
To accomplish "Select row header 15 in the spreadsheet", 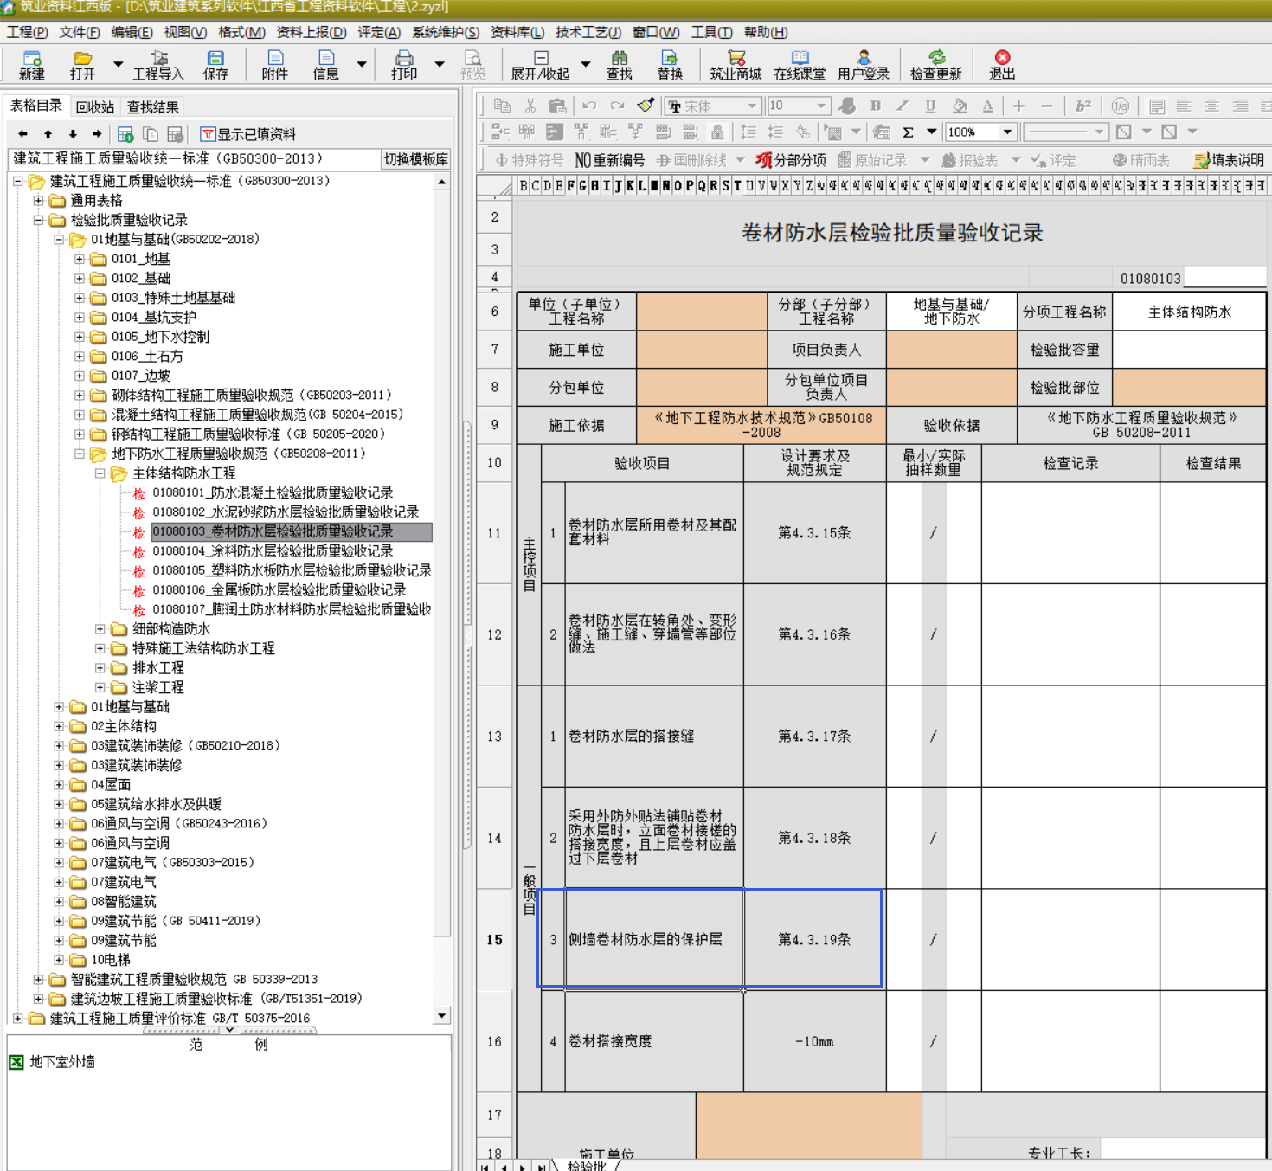I will point(495,939).
